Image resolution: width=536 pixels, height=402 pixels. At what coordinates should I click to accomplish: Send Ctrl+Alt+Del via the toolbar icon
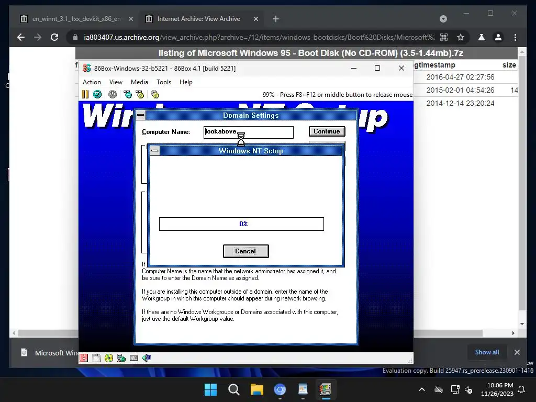pos(128,94)
